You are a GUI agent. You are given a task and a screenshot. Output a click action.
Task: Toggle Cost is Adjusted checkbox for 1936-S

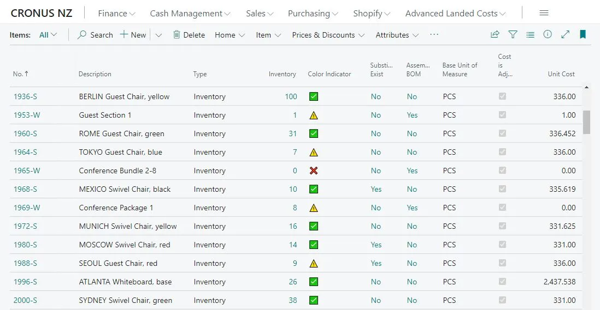(502, 96)
